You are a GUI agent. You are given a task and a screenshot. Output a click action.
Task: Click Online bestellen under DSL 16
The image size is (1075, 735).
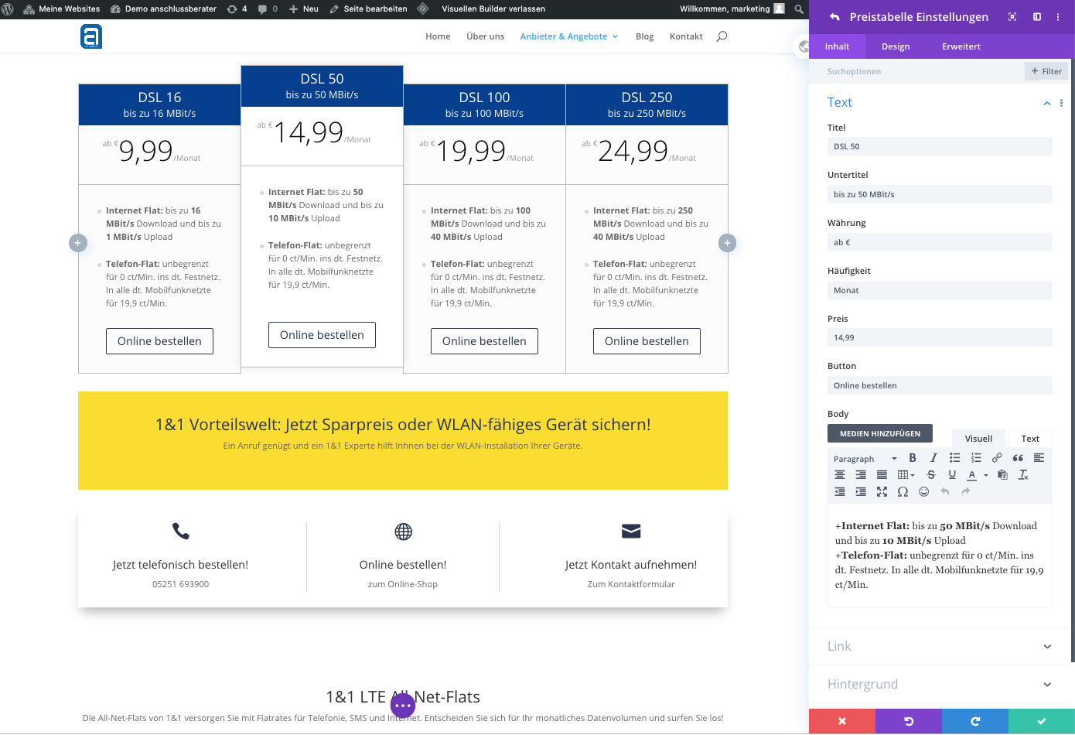[x=159, y=341]
